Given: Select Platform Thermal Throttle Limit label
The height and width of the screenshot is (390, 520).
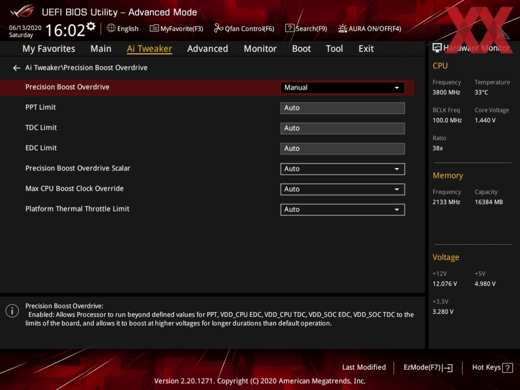Looking at the screenshot, I should click(x=77, y=209).
